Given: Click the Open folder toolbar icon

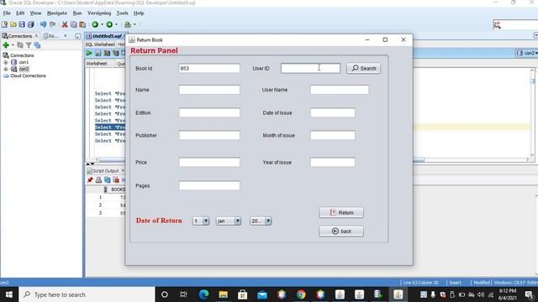Looking at the screenshot, I should point(13,24).
